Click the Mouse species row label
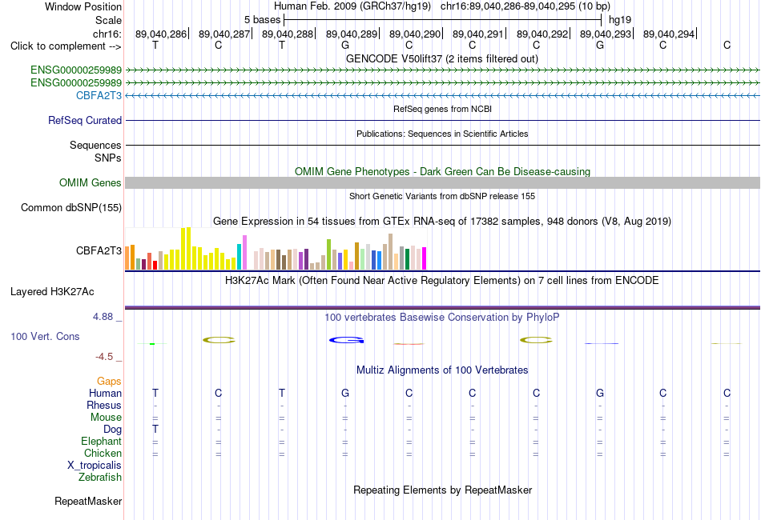The image size is (761, 520). point(106,418)
